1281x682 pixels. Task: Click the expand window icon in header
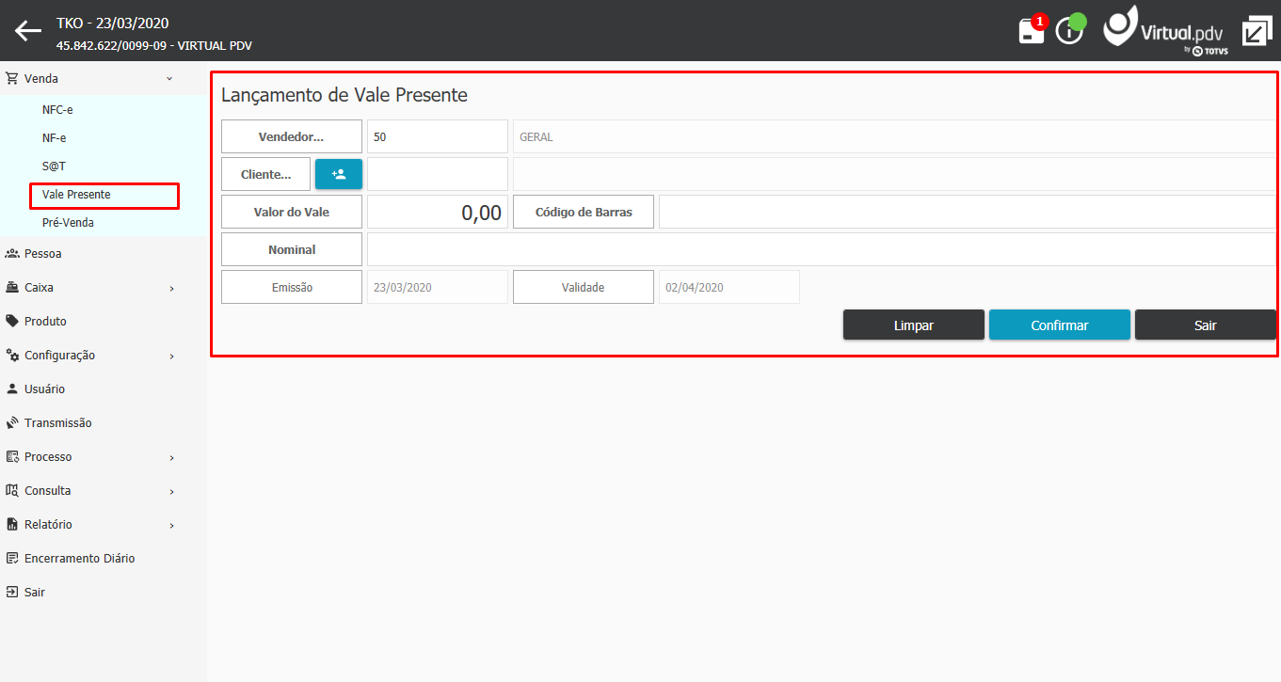(x=1257, y=31)
